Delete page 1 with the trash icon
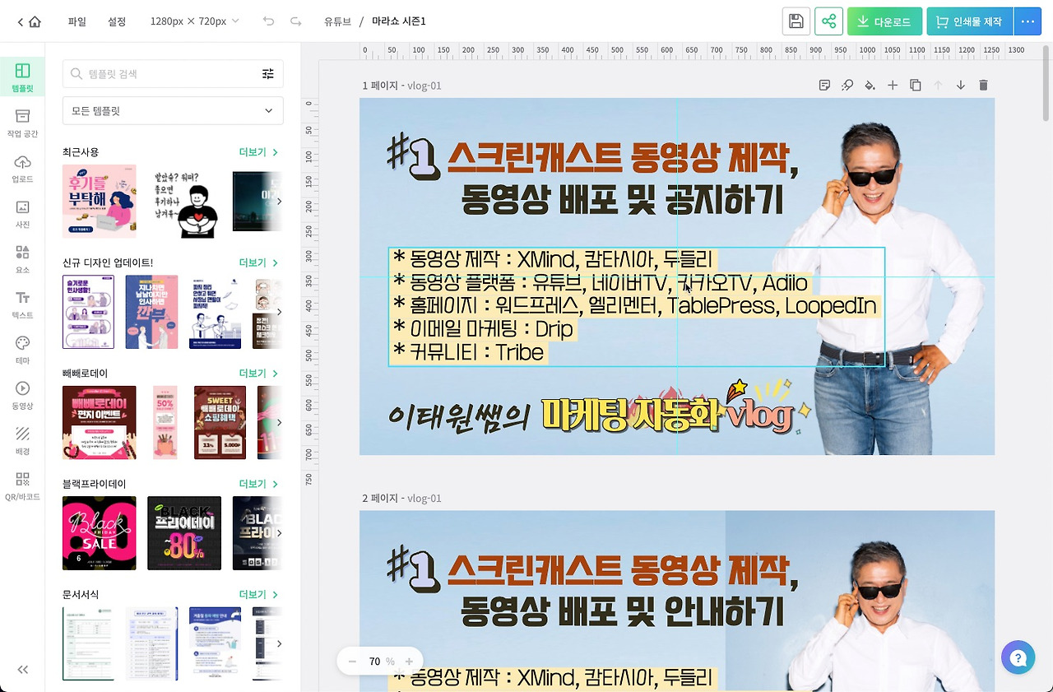The width and height of the screenshot is (1053, 692). pos(983,85)
